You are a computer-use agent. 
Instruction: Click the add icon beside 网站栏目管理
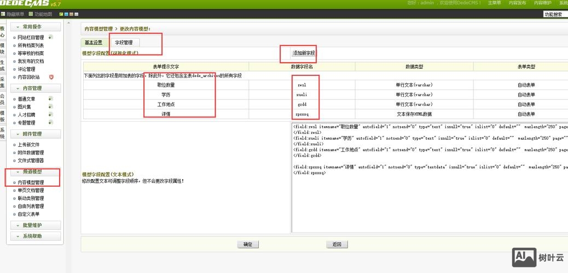pyautogui.click(x=50, y=37)
